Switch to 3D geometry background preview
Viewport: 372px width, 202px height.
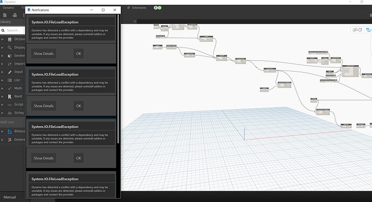pos(357,30)
